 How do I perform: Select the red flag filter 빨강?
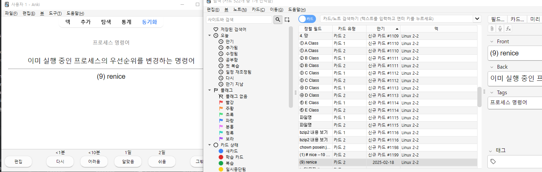coord(226,102)
